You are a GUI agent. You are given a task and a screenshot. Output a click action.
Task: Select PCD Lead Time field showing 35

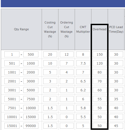coord(116,99)
